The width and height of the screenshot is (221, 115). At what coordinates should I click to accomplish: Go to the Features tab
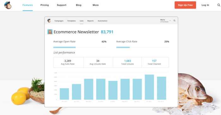tap(28, 5)
